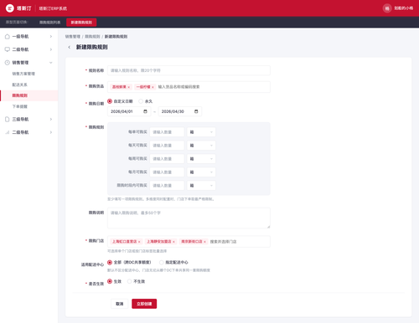Open the user avatar in the header

pos(387,8)
